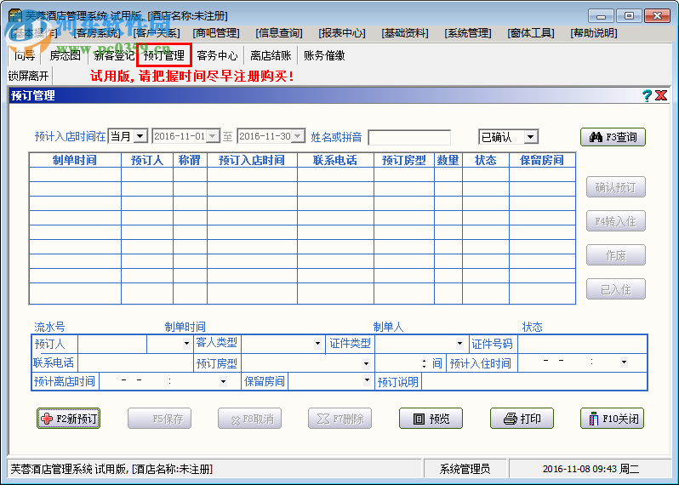Screen dimensions: 679x485
Task: Click the 预览 preview button
Action: [431, 419]
